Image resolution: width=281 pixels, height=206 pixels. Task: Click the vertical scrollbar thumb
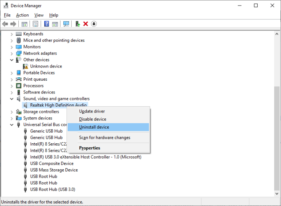(277, 138)
